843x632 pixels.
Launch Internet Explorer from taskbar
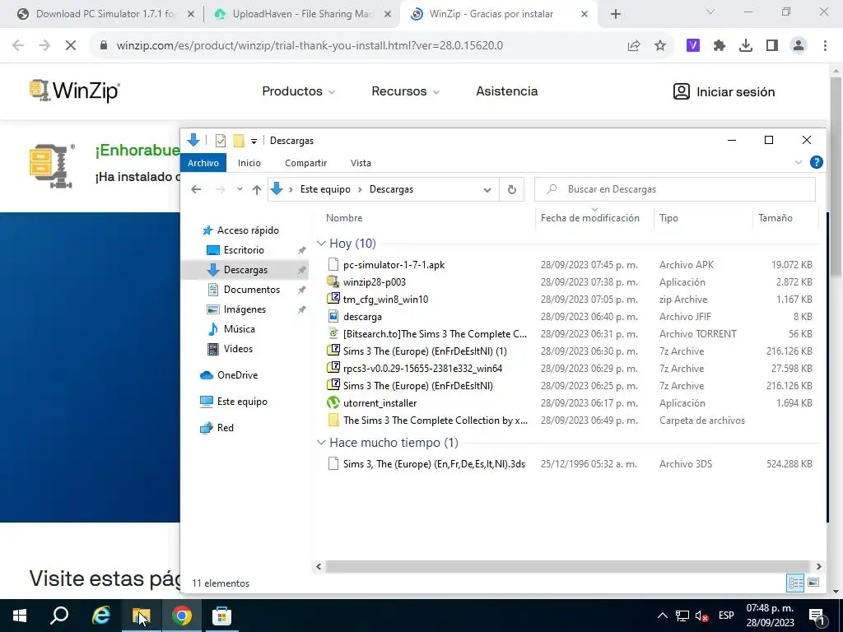coord(100,616)
